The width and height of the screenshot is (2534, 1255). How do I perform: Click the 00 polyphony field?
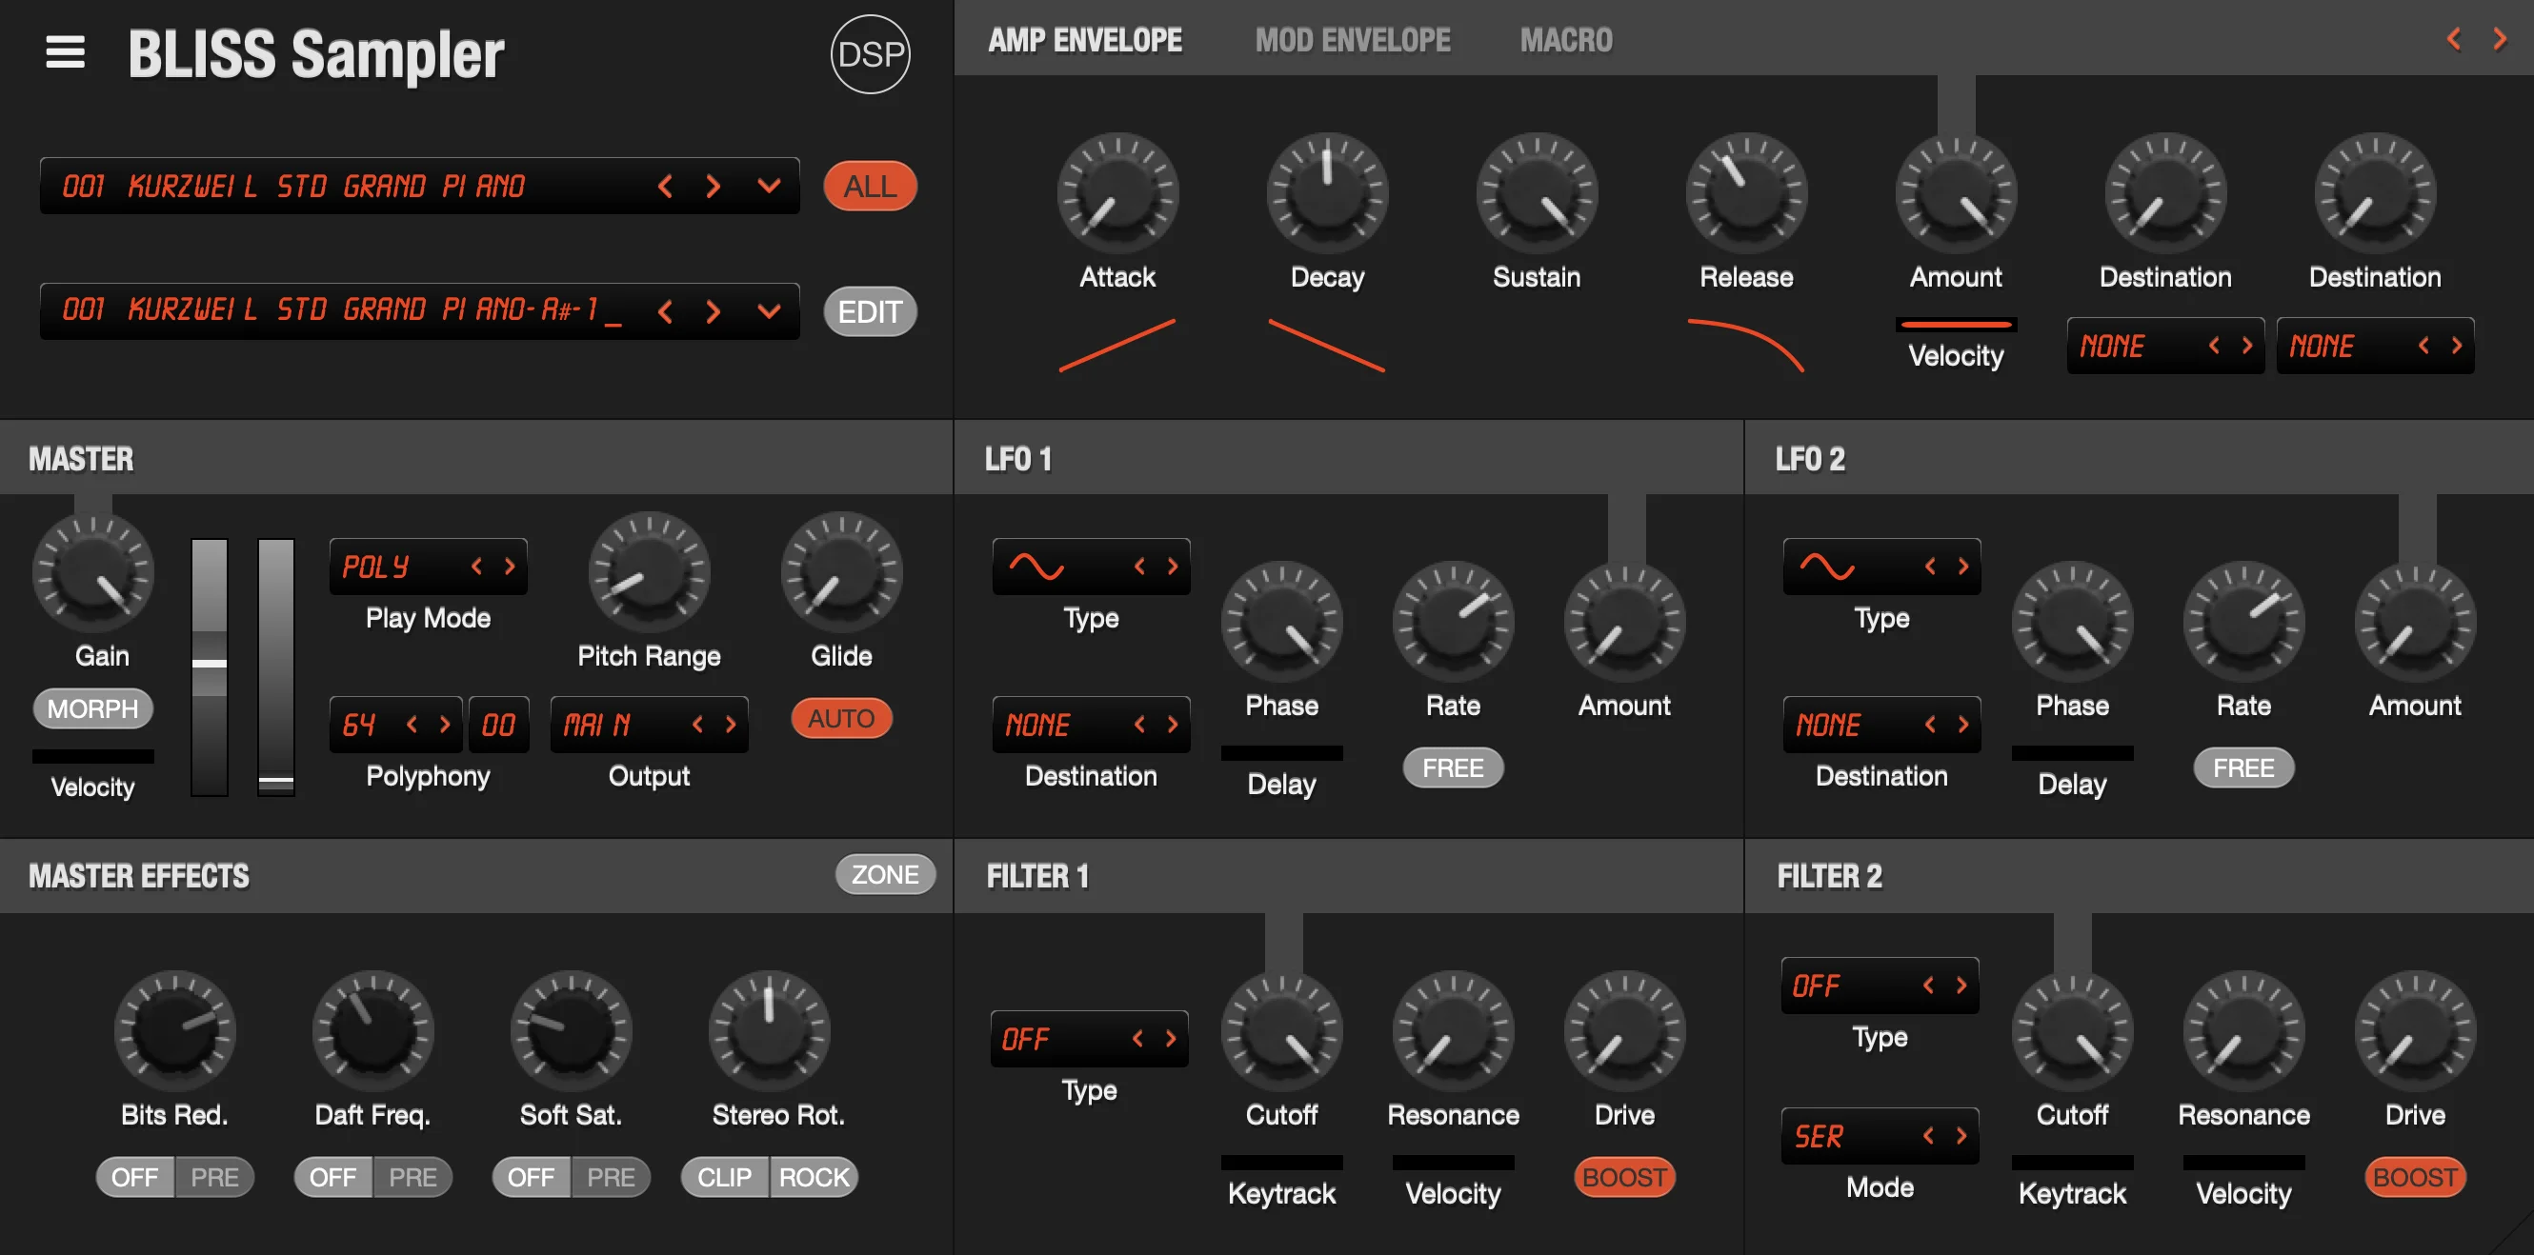499,725
